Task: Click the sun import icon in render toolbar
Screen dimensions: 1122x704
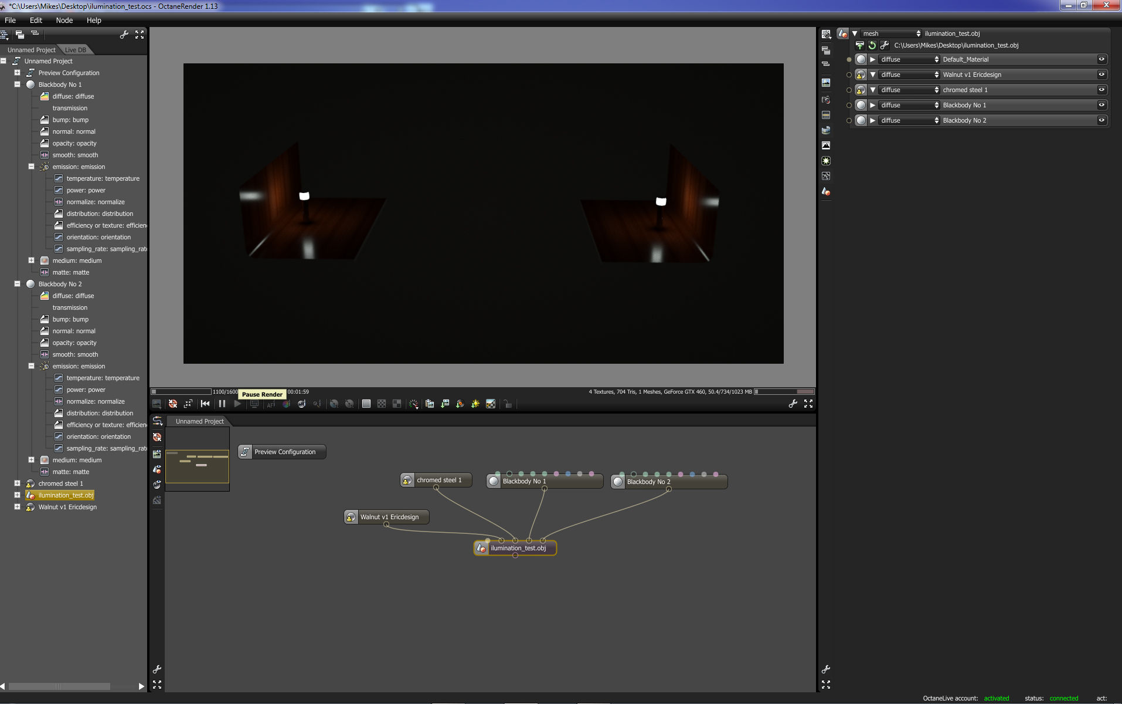Action: pos(475,404)
